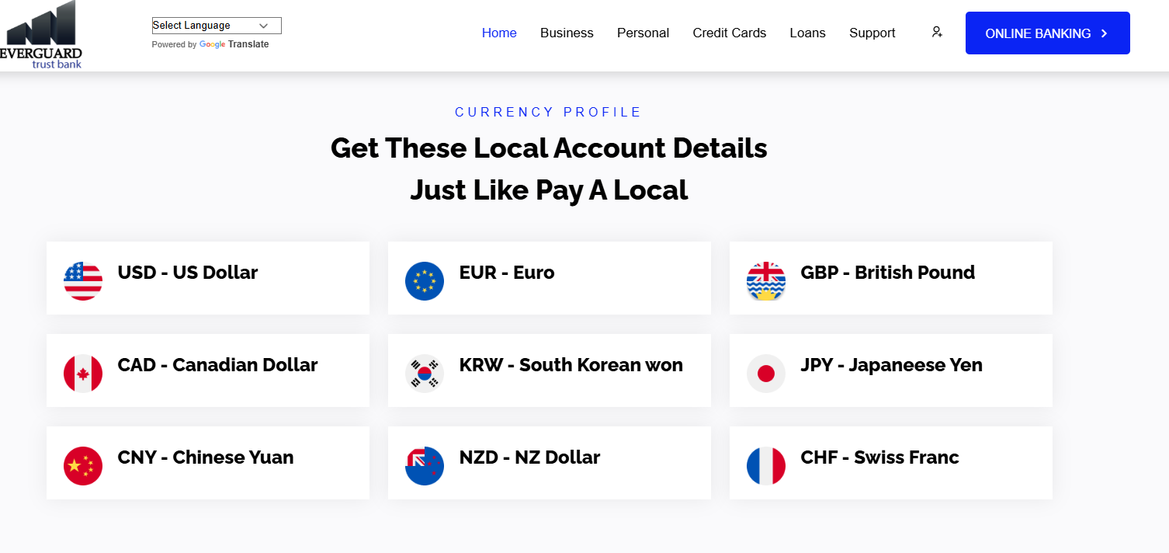Open the Personal menu
The width and height of the screenshot is (1169, 553).
643,33
